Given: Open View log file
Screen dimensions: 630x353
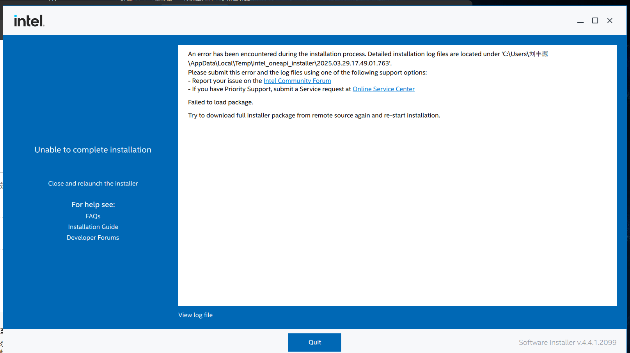Looking at the screenshot, I should 195,315.
